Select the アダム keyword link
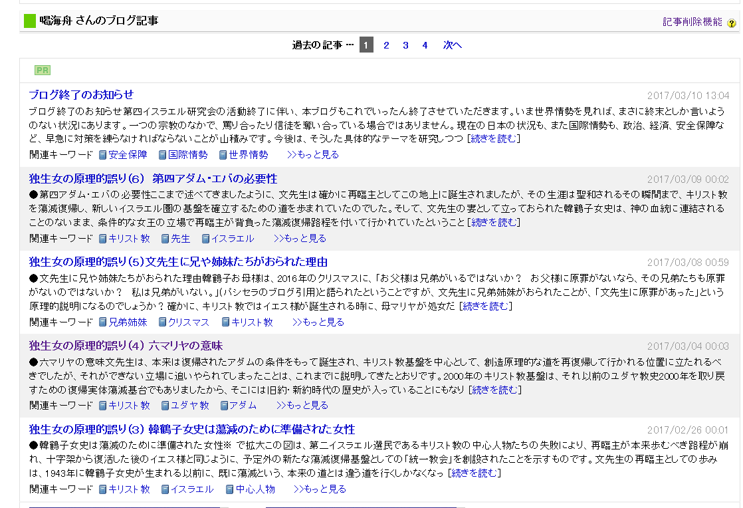The height and width of the screenshot is (508, 743). click(x=243, y=406)
